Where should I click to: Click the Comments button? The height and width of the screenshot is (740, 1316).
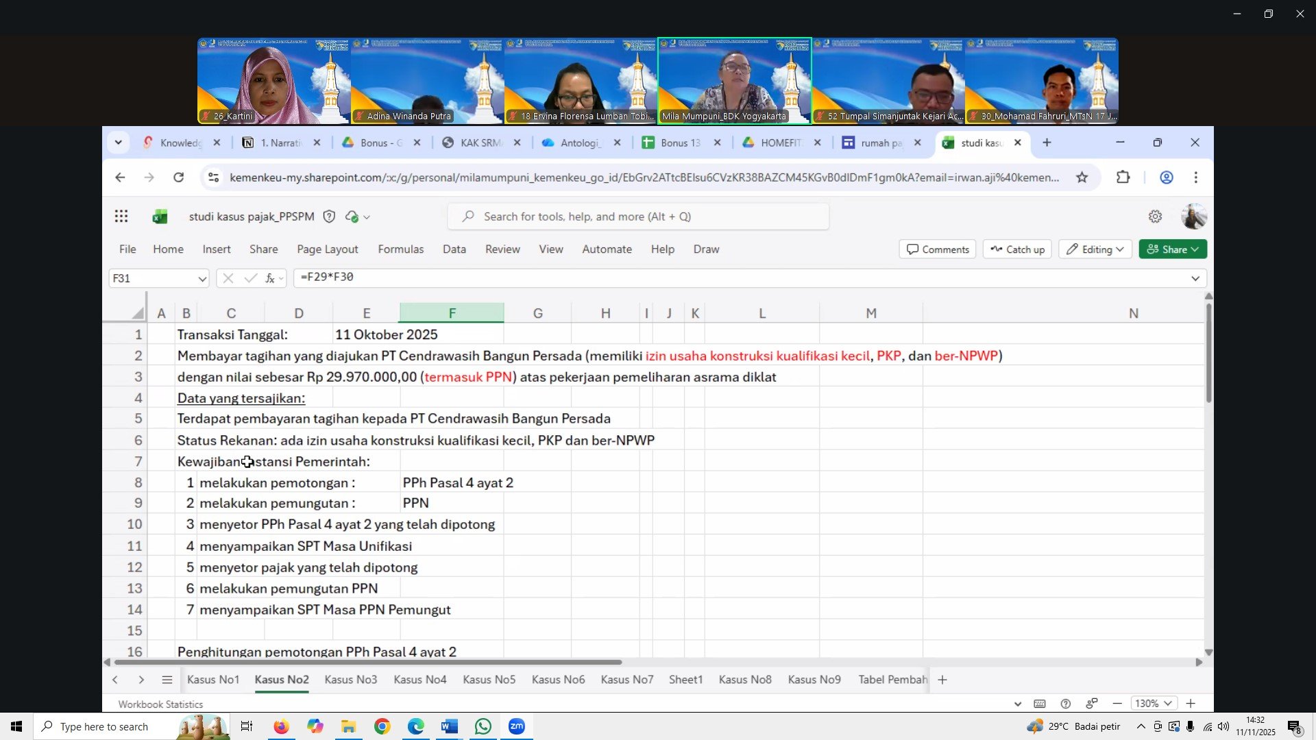[937, 249]
